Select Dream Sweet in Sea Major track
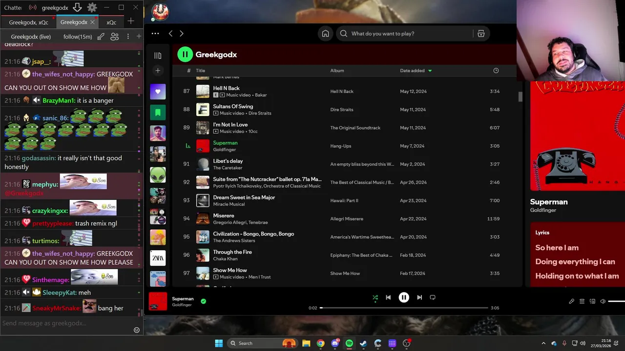The height and width of the screenshot is (351, 625). point(244,197)
